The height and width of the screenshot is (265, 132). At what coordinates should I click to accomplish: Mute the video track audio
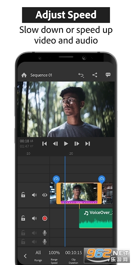pos(34,195)
